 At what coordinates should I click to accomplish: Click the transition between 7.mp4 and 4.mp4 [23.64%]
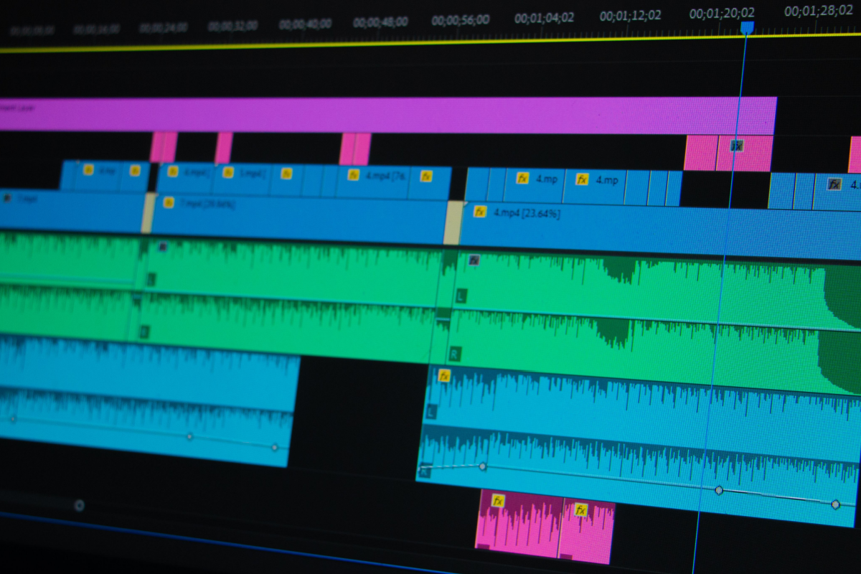coord(452,222)
